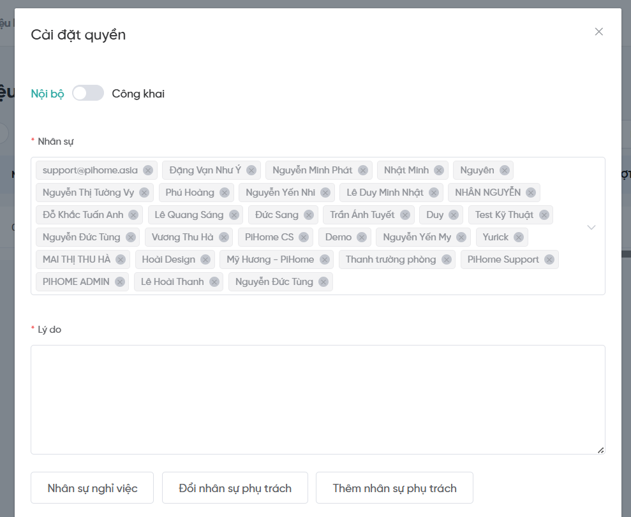Remove Đặng Vạn Như Ý tag
This screenshot has height=517, width=631.
pyautogui.click(x=251, y=170)
